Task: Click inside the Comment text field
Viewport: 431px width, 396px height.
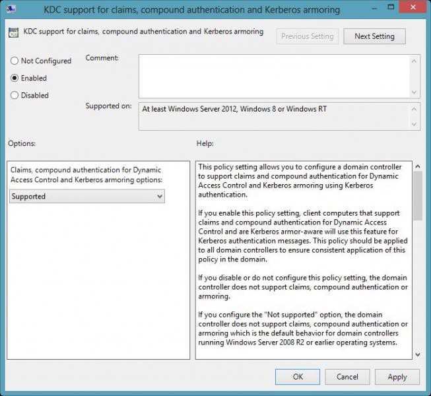Action: [x=274, y=76]
